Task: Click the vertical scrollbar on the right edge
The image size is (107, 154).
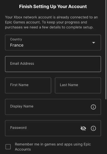Action: 106,50
